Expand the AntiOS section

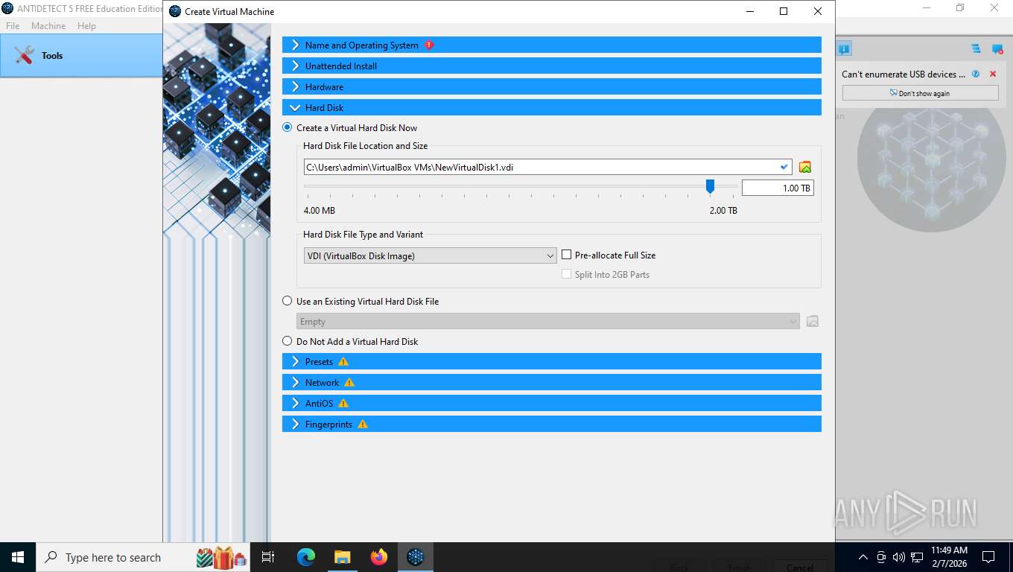pos(551,404)
